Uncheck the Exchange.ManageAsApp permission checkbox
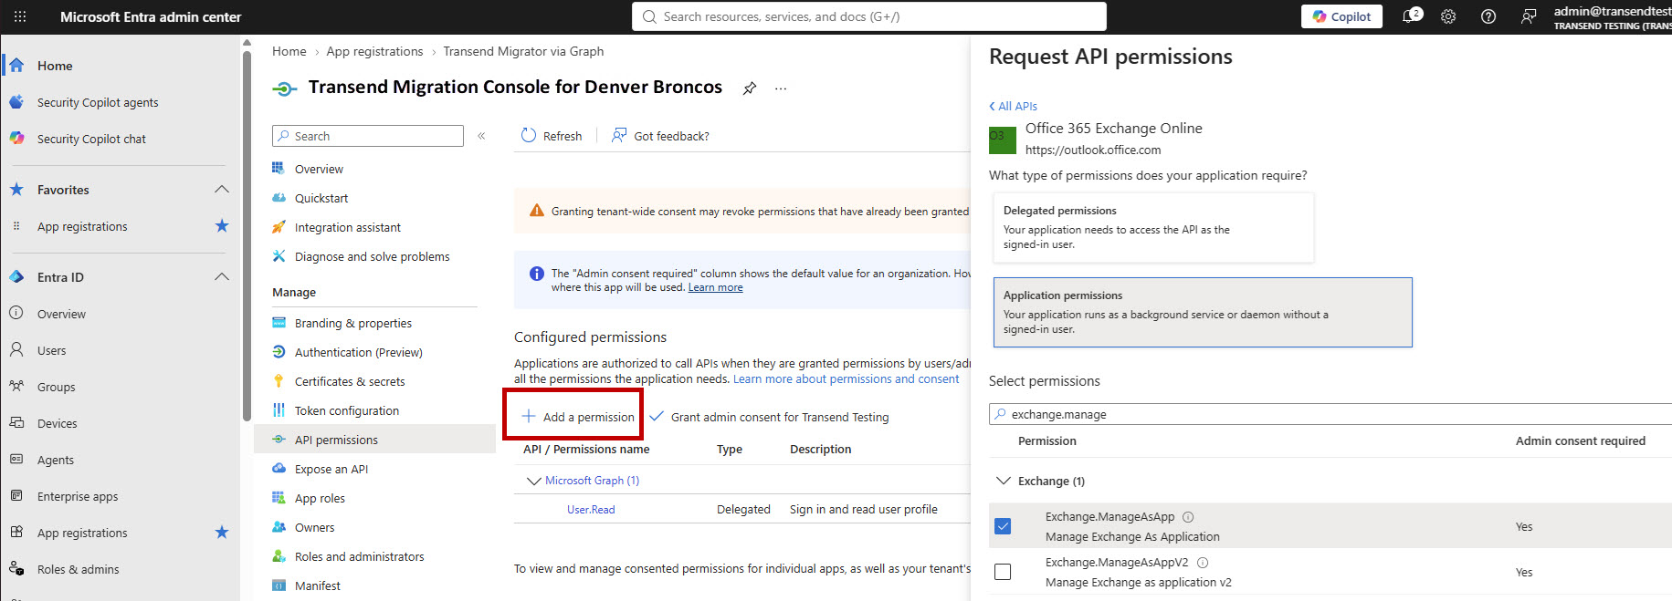The height and width of the screenshot is (601, 1672). [1003, 526]
